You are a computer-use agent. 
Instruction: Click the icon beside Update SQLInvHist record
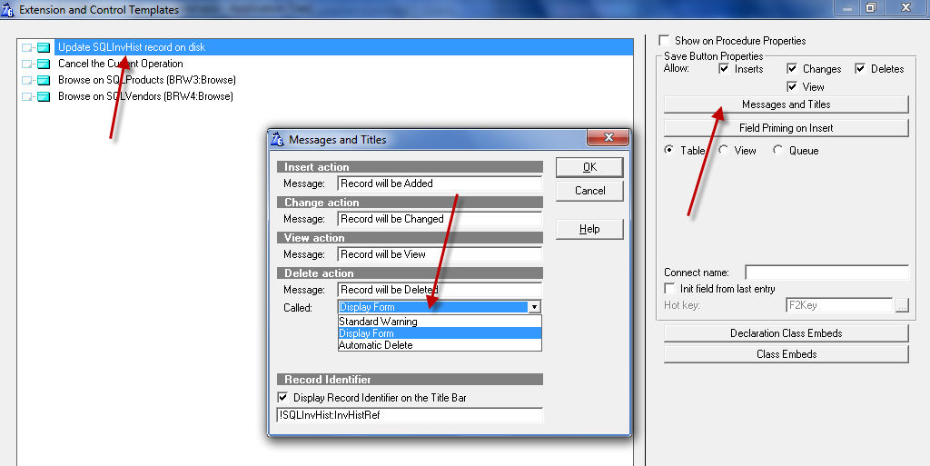pos(43,47)
